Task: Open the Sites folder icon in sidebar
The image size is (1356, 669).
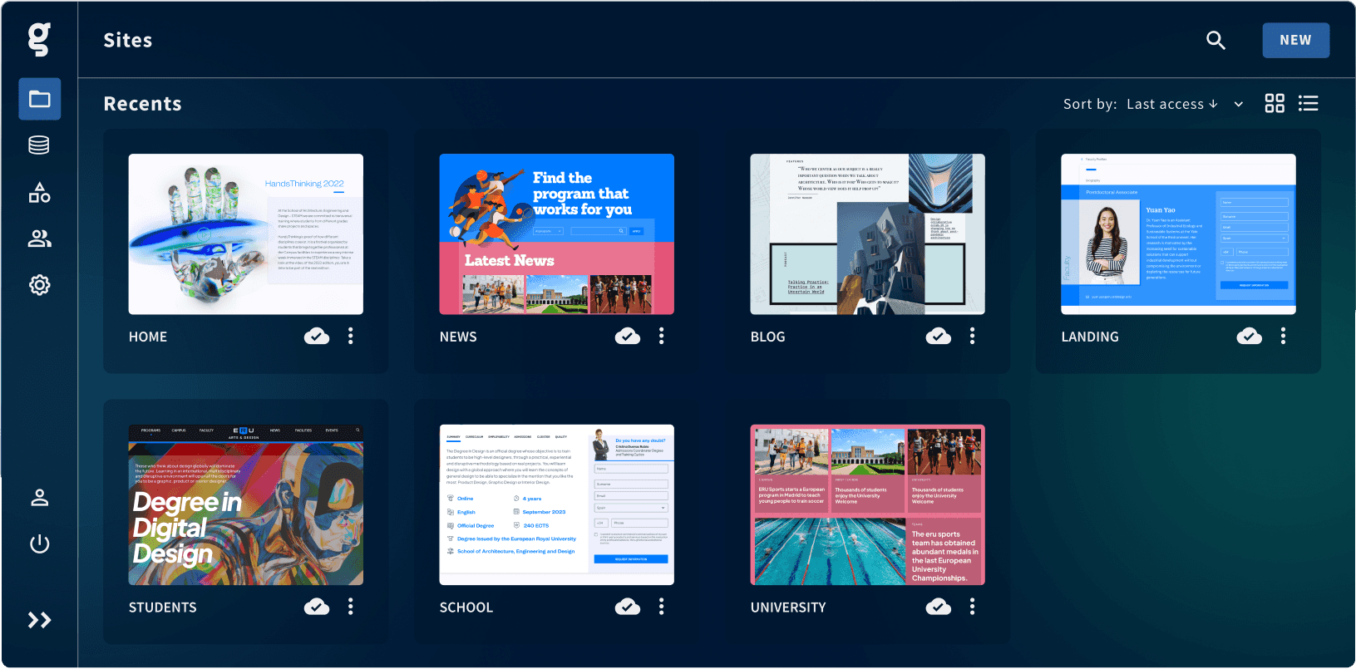Action: click(x=40, y=99)
